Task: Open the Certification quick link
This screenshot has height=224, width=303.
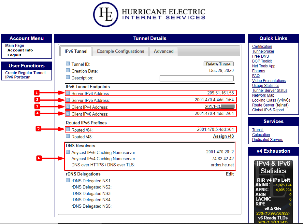Action: click(262, 47)
